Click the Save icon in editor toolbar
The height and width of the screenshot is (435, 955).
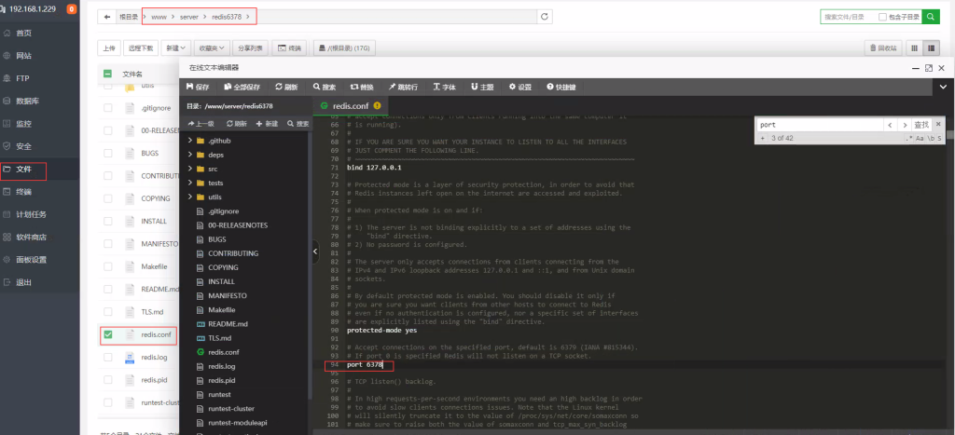(x=198, y=87)
